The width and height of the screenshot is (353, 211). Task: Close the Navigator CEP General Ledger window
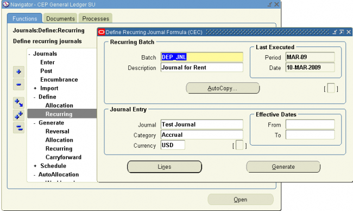(x=276, y=4)
